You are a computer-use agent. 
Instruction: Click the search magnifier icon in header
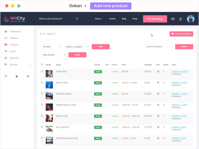77,19
